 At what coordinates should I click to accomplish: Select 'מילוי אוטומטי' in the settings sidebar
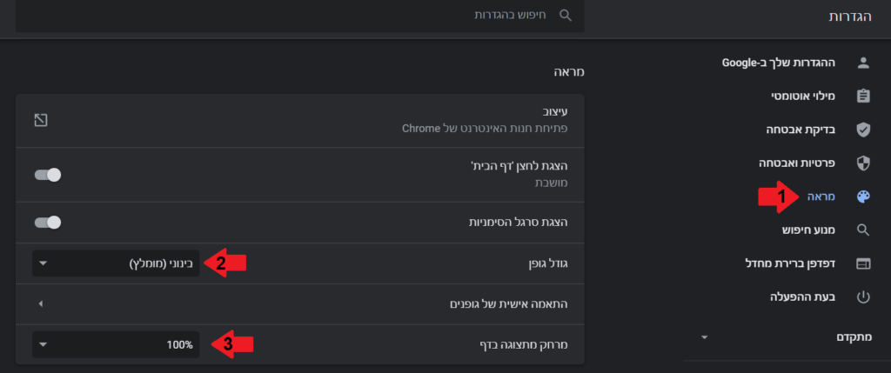pos(803,96)
